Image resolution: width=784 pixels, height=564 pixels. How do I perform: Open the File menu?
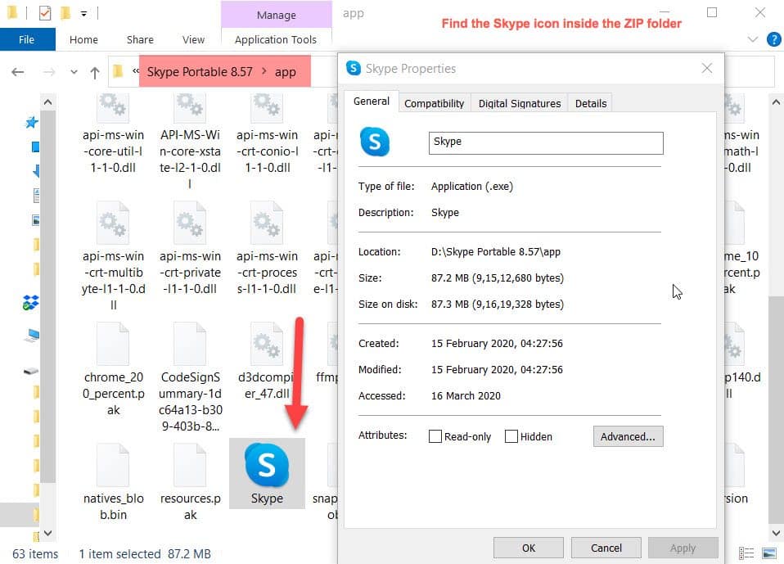click(26, 39)
